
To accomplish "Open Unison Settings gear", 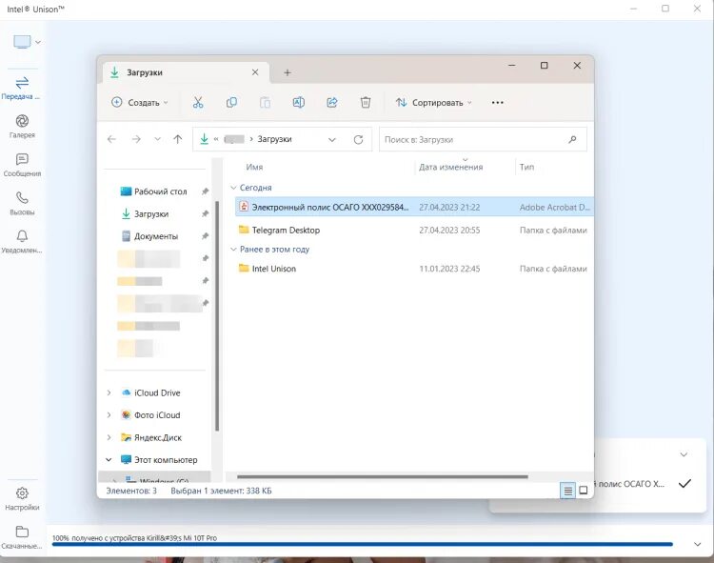I will coord(22,498).
